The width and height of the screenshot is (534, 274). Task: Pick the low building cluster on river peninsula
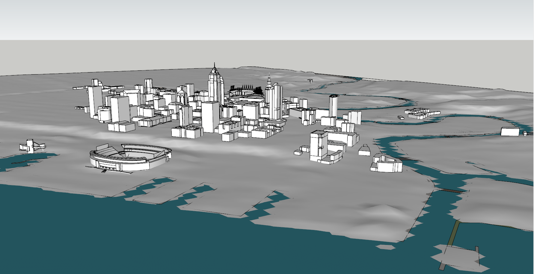point(422,113)
